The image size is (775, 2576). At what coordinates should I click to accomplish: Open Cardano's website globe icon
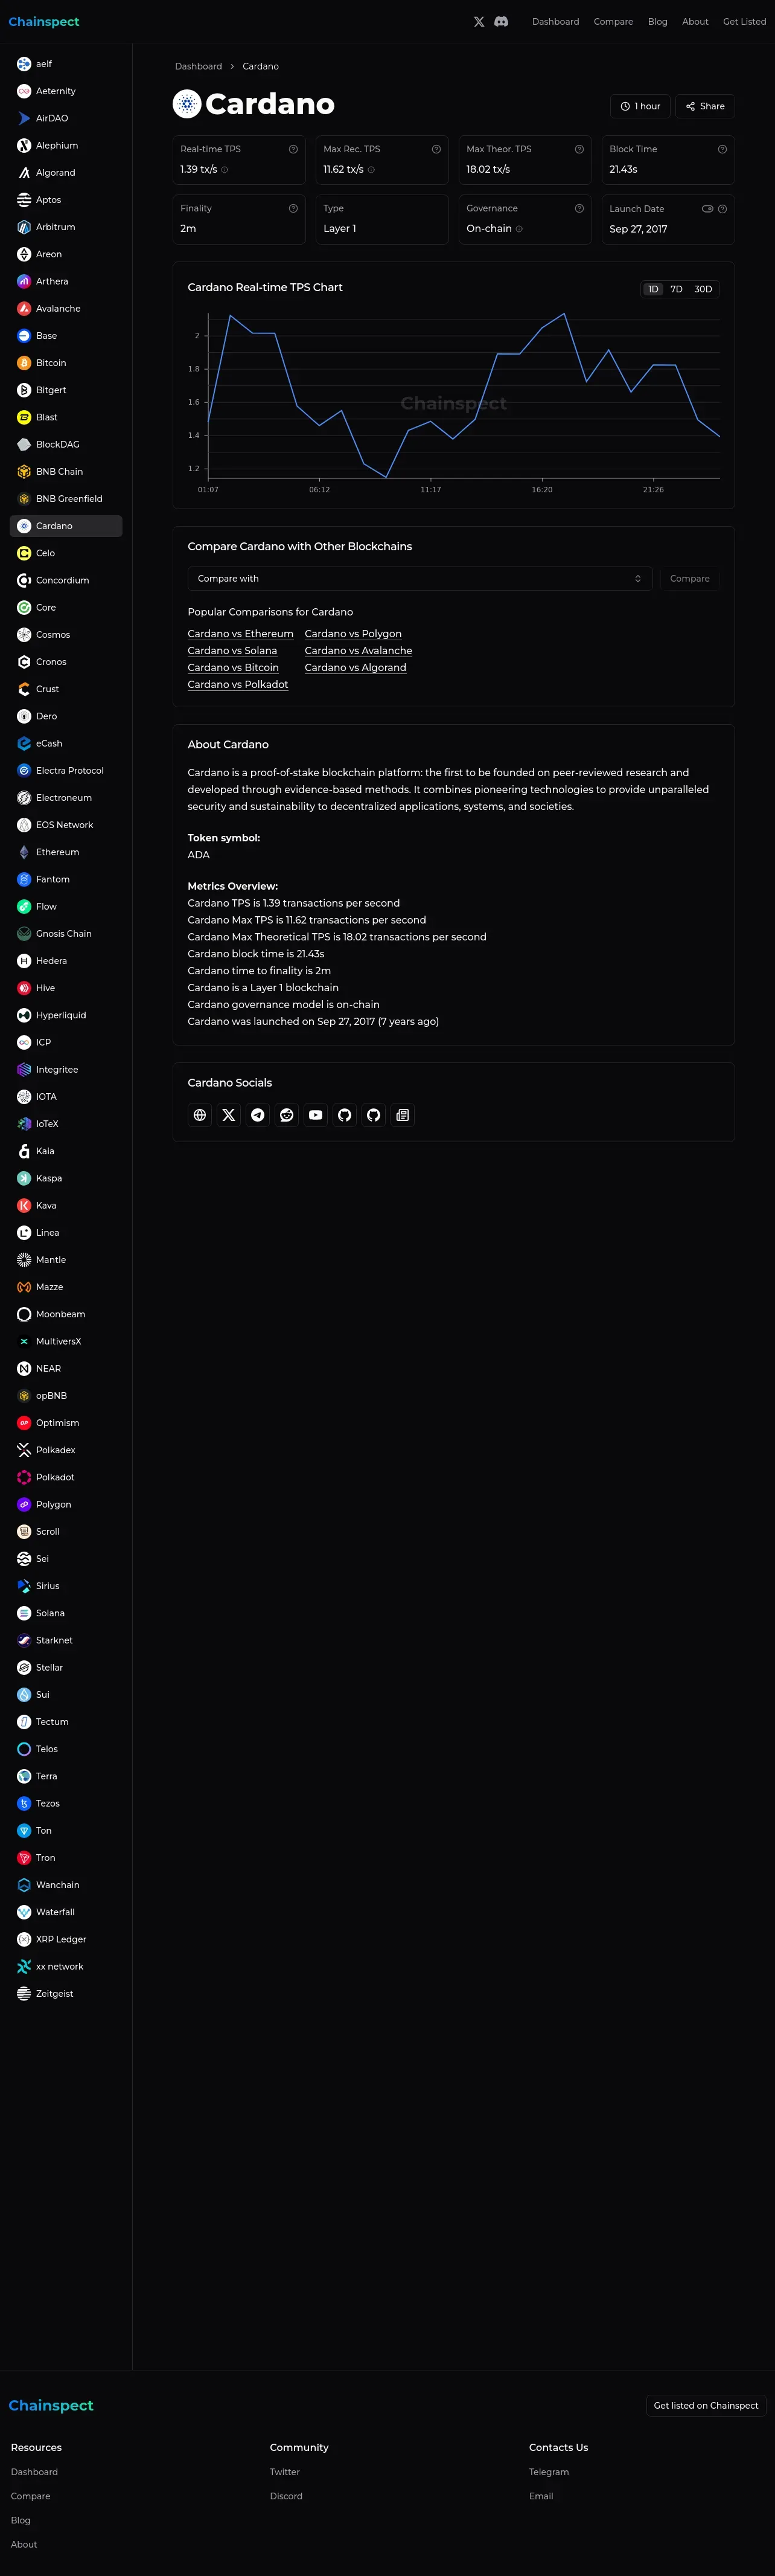click(x=200, y=1115)
